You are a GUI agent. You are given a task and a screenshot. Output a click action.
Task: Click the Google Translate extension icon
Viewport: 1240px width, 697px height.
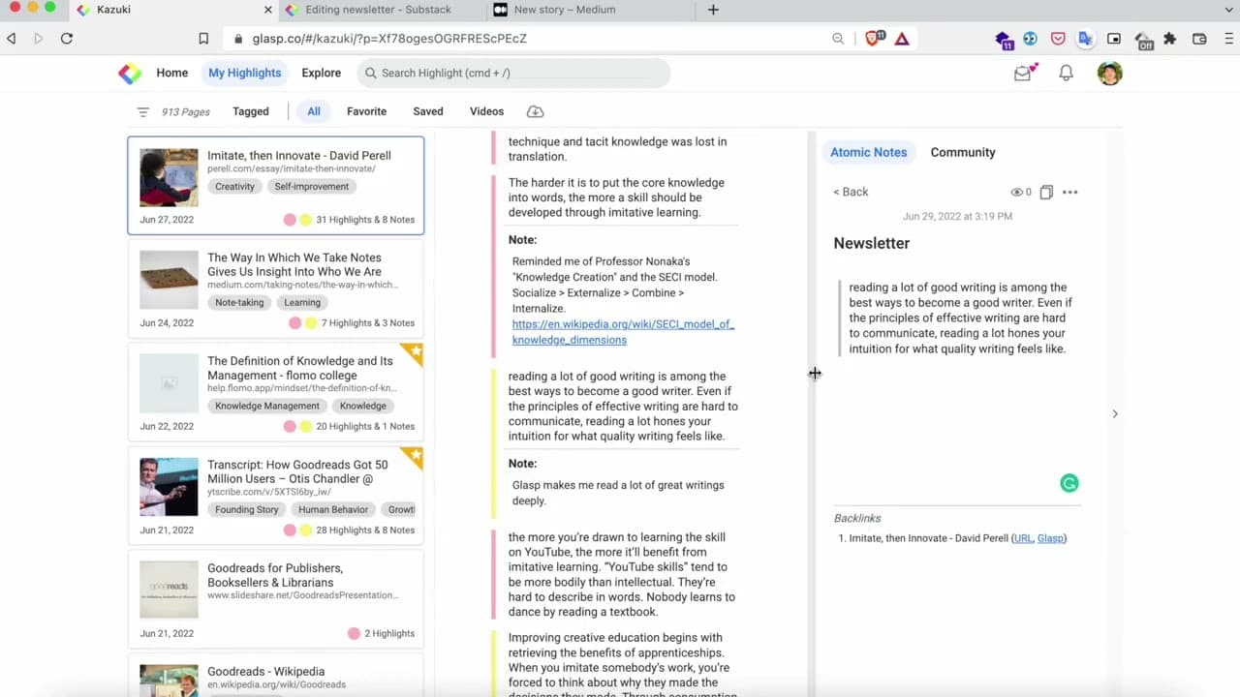click(1085, 39)
